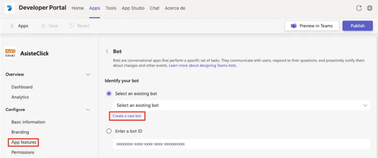Open the App Studio tab

133,8
